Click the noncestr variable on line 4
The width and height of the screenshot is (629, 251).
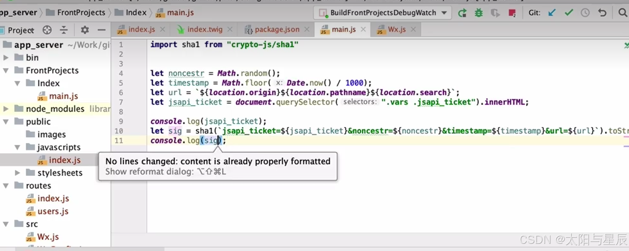[x=186, y=74]
